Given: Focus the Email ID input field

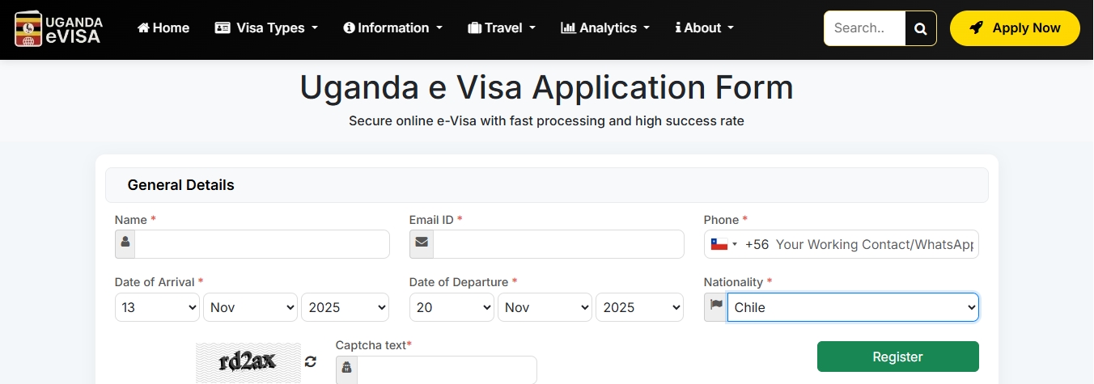Looking at the screenshot, I should pyautogui.click(x=558, y=244).
